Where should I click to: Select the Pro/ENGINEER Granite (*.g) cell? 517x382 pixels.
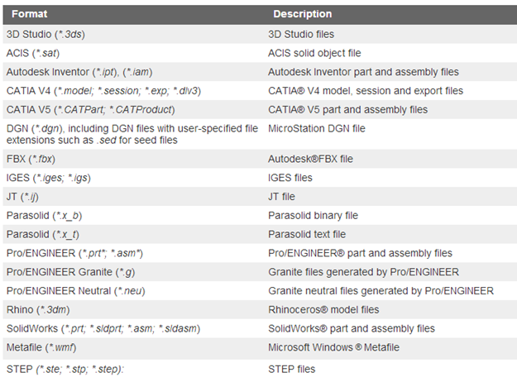[x=70, y=272]
